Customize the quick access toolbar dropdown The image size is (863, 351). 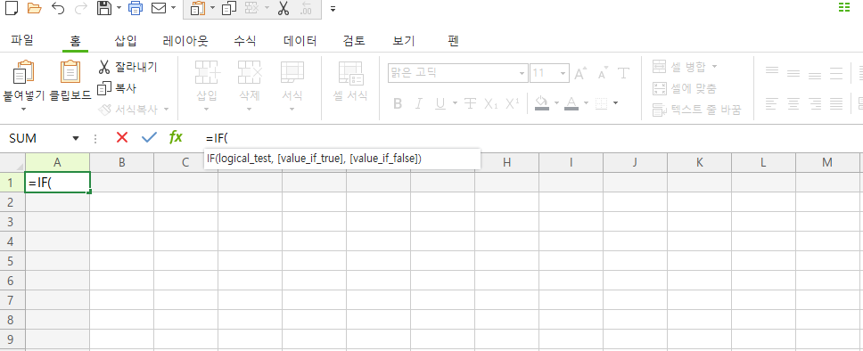333,9
